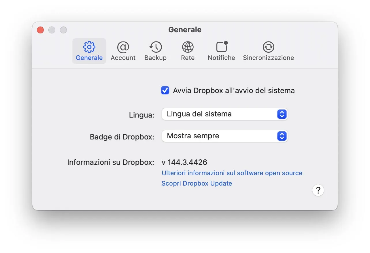The height and width of the screenshot is (253, 370).
Task: Select the globe icon for Rete settings
Action: (x=188, y=47)
